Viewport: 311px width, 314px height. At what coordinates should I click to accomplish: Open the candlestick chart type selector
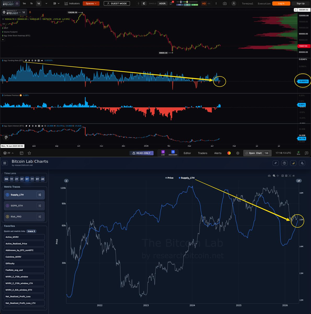(56, 3)
